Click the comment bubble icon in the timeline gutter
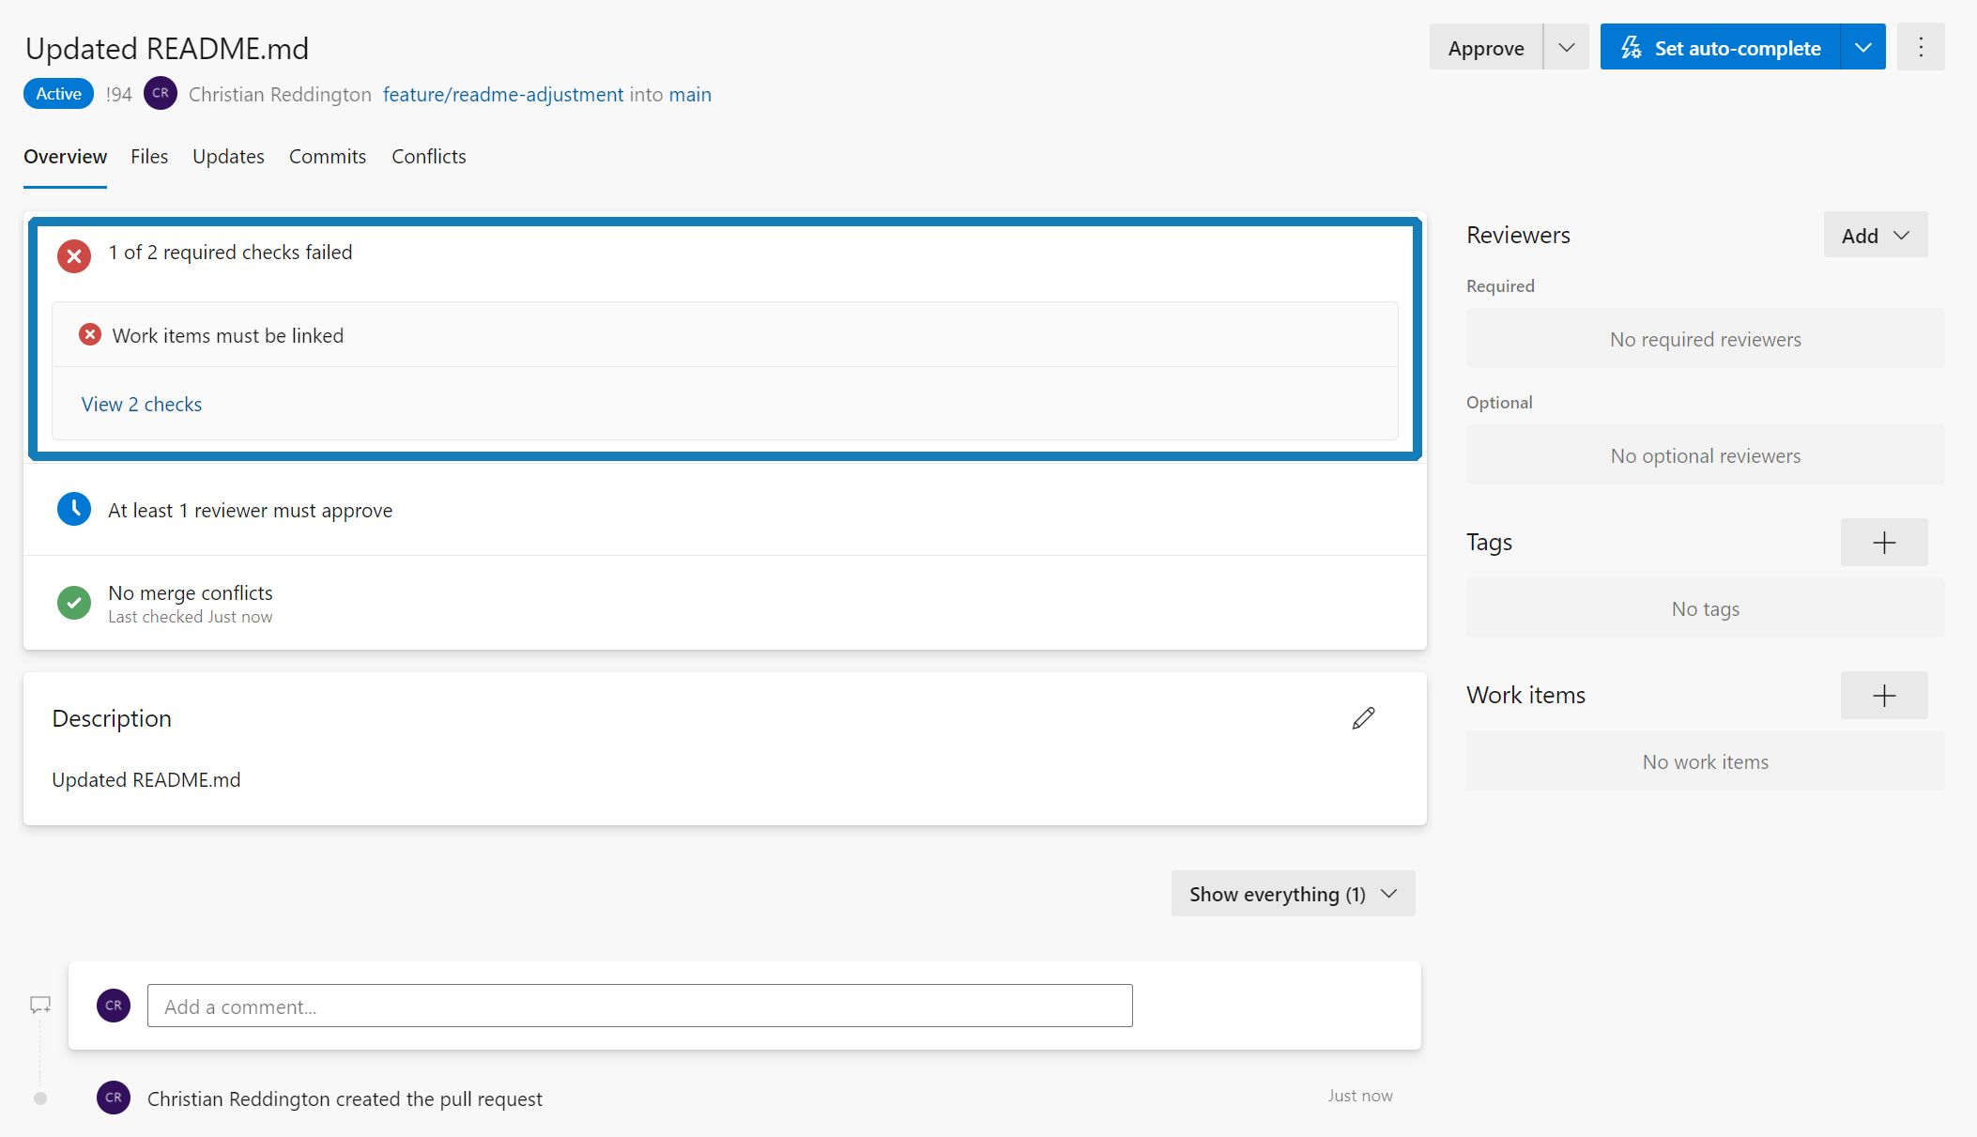 [39, 1004]
